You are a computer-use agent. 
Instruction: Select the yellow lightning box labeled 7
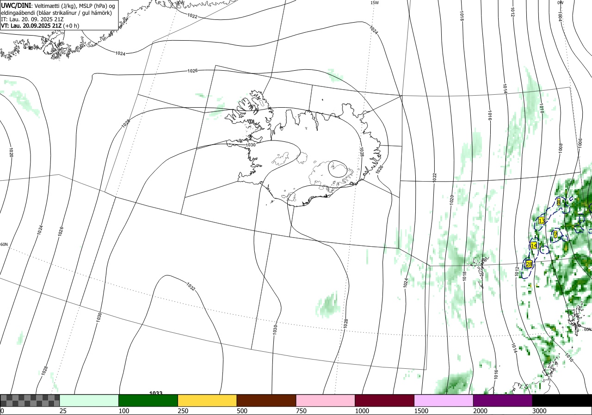tap(555, 235)
